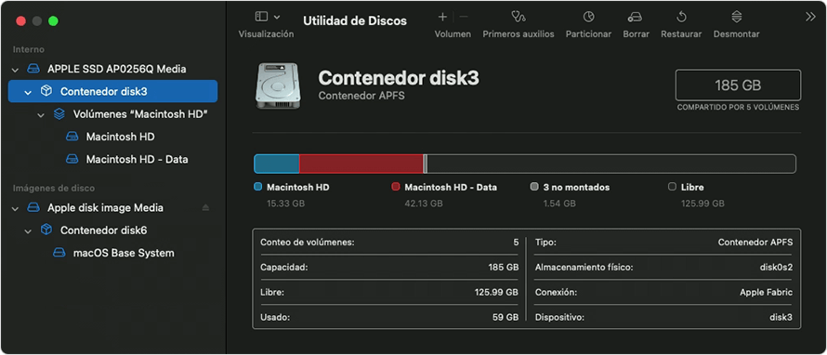The width and height of the screenshot is (827, 355).
Task: Click the blue Macintosh HD usage segment
Action: tap(277, 164)
